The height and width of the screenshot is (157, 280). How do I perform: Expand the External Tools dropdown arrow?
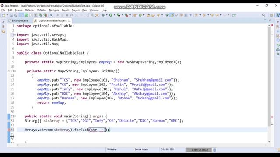click(130, 15)
